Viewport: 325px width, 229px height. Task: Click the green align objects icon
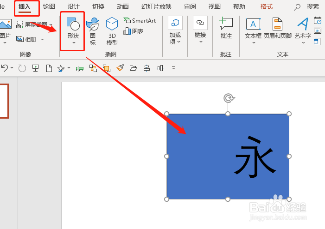click(x=80, y=68)
